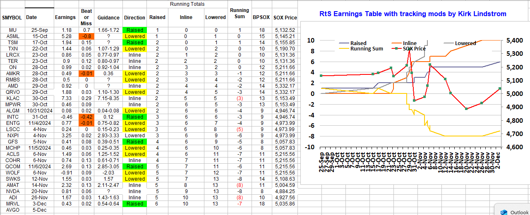Click the Raised legend entry in chart

[x=358, y=43]
